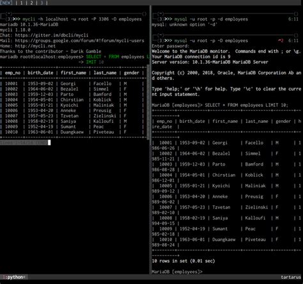Click the birth_date header in mycli pane
Image resolution: width=303 pixels, height=284 pixels.
coord(40,73)
